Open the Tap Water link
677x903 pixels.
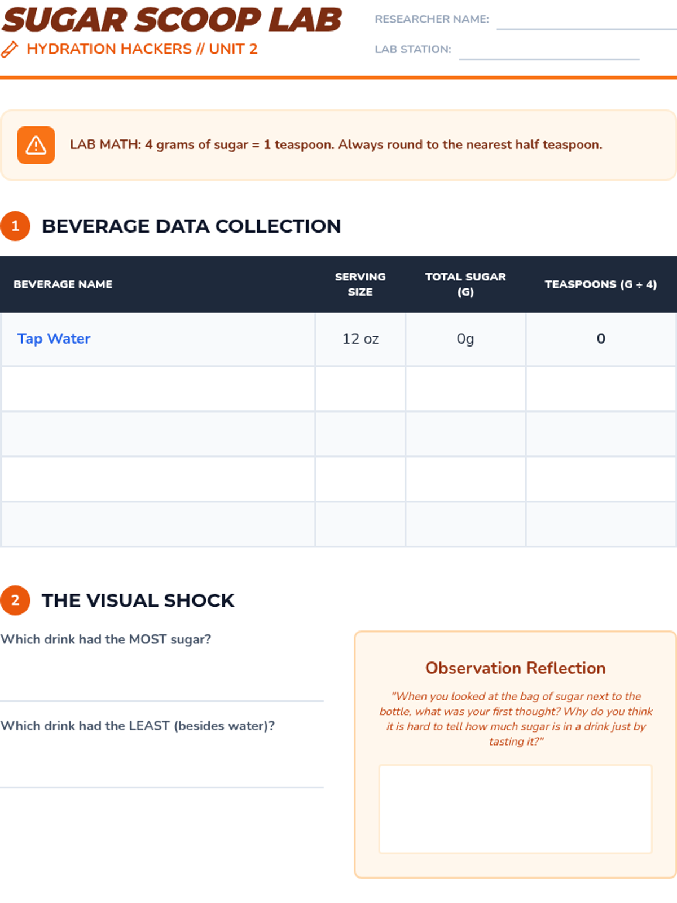coord(54,339)
